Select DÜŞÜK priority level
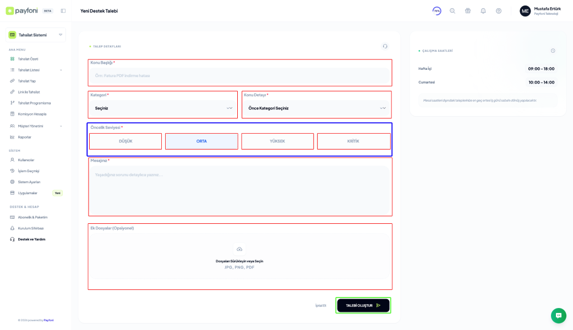This screenshot has height=330, width=573. [x=125, y=141]
